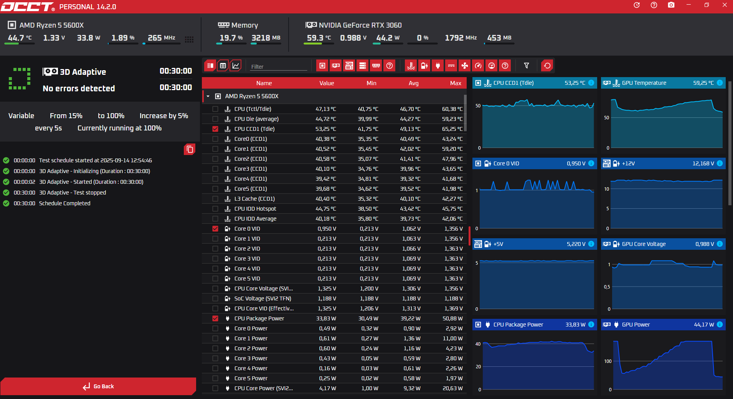733x399 pixels.
Task: Reset the monitoring min/avg/max values
Action: (x=547, y=66)
